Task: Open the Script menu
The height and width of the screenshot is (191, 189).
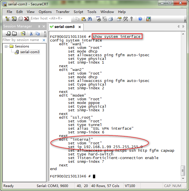Action: coord(78,12)
